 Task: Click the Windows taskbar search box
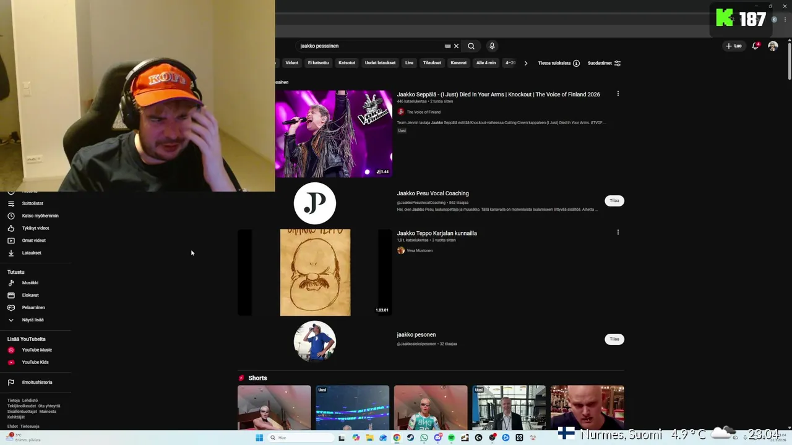[301, 438]
